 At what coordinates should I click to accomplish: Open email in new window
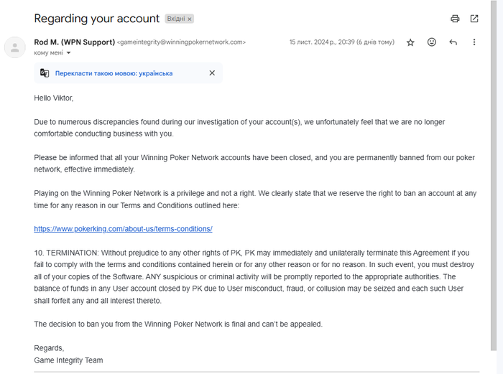(474, 19)
